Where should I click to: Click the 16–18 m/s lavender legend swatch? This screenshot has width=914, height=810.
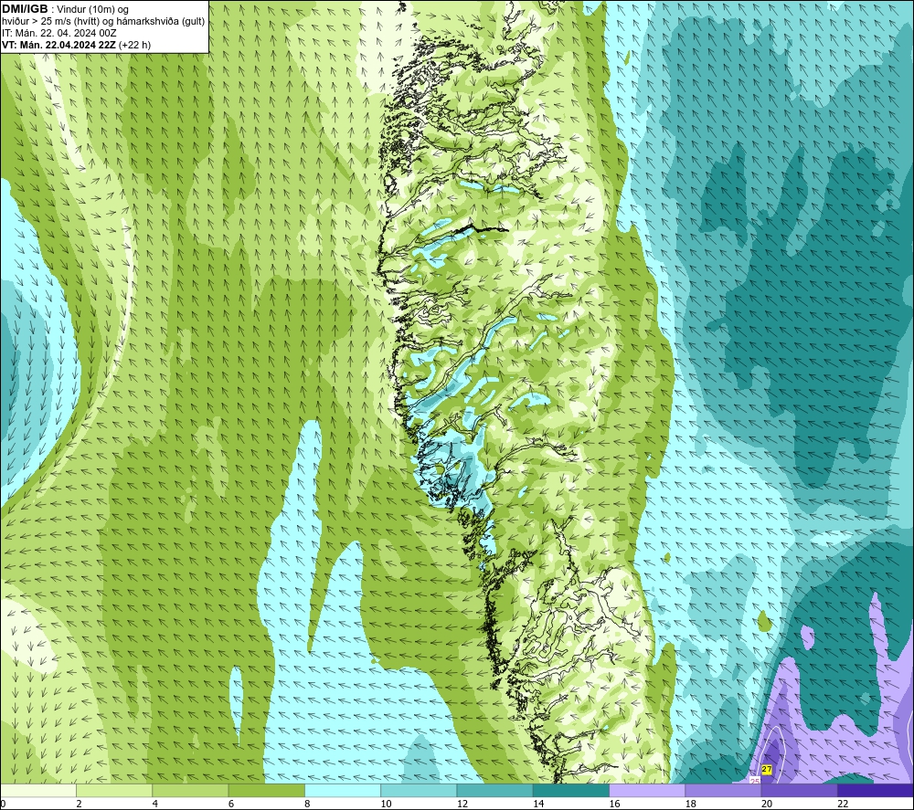point(647,790)
